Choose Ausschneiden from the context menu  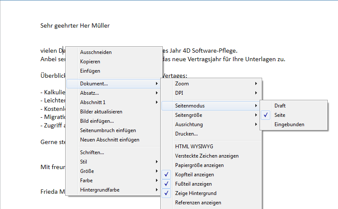(x=96, y=52)
